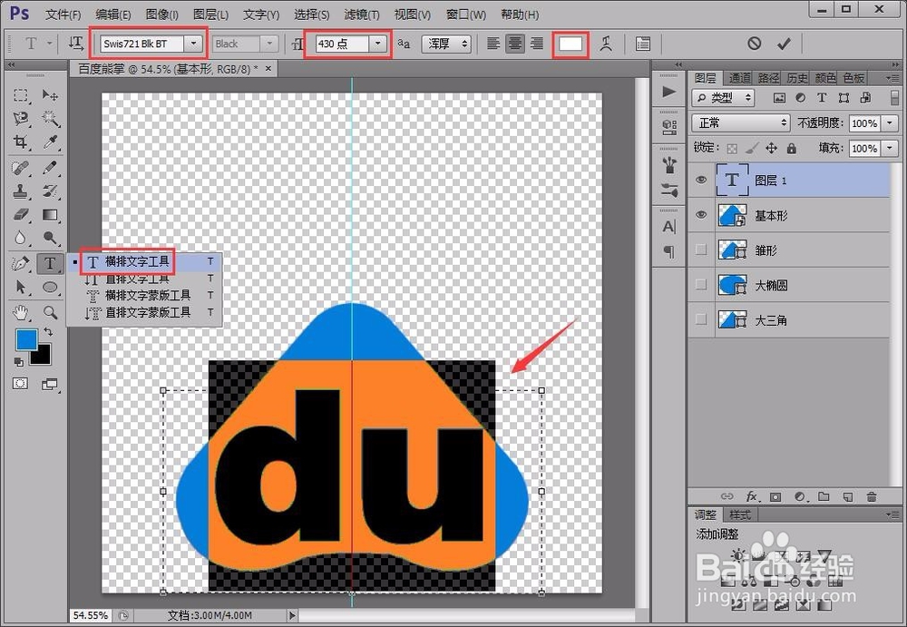Switch layer filtering on or off
The width and height of the screenshot is (907, 627).
[x=895, y=97]
